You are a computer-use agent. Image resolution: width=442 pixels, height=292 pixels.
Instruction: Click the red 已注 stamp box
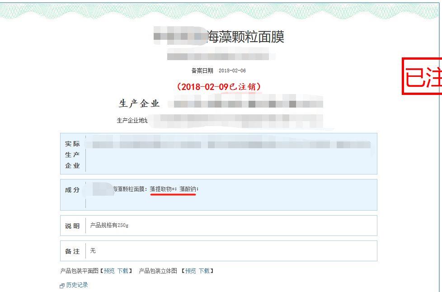tap(422, 76)
